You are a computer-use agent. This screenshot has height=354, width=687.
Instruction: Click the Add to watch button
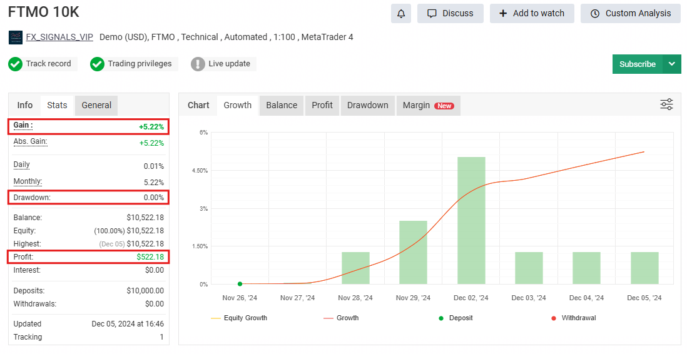click(531, 13)
